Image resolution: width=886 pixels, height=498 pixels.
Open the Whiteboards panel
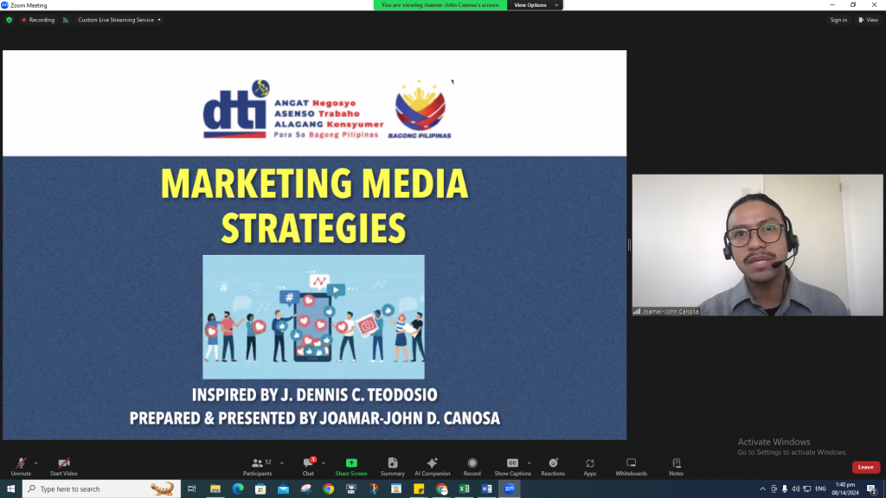coord(632,467)
